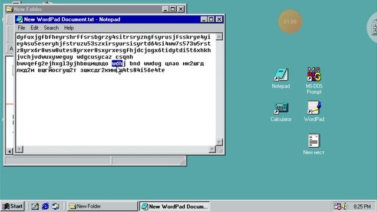Click New Folder window's left scroll arrow
Screen dimensions: 377x212
[x=9, y=151]
